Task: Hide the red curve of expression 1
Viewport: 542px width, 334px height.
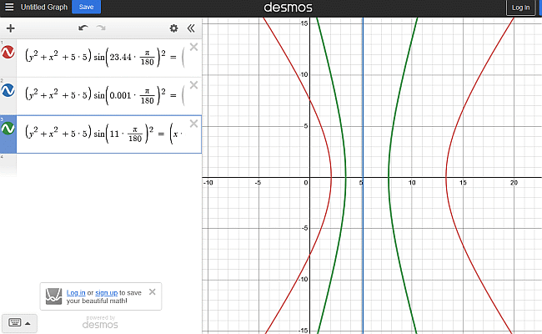Action: (x=8, y=53)
